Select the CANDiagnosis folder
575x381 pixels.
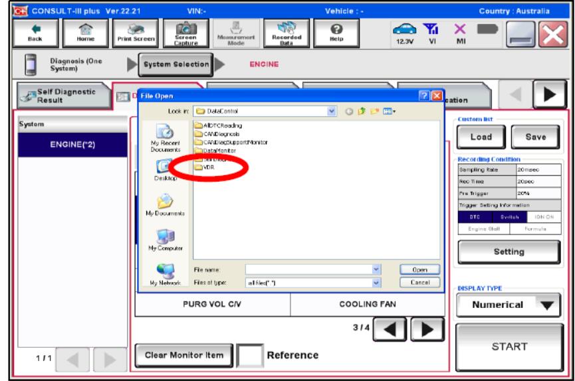[x=217, y=133]
